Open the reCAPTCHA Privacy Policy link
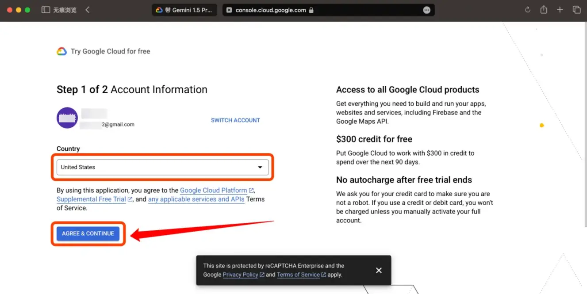Screen dimensions: 587x294 243,275
